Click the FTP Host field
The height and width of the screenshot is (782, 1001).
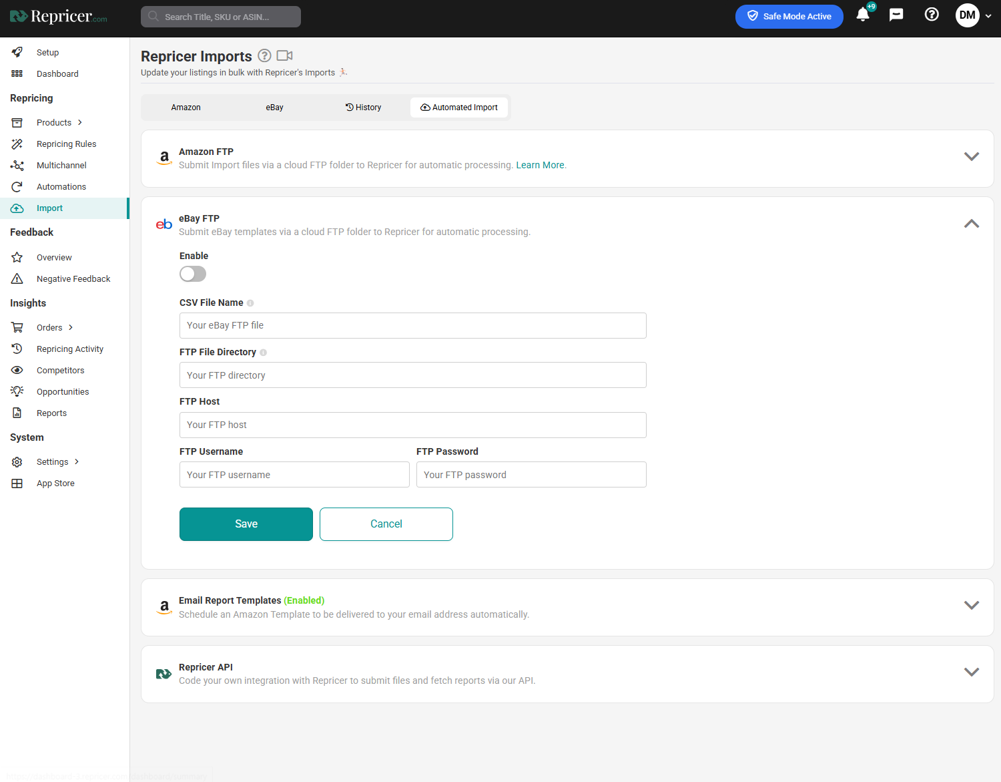(413, 425)
